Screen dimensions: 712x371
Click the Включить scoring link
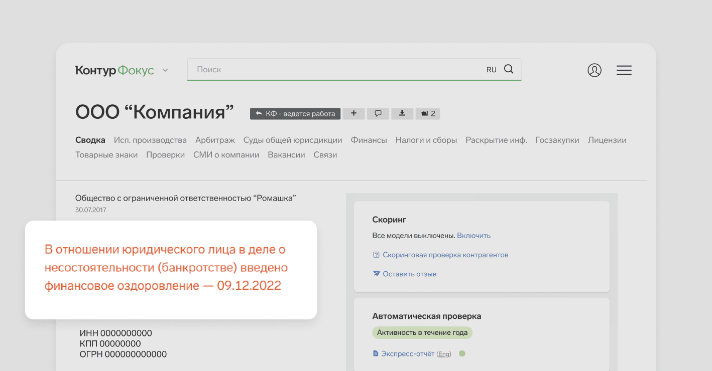[x=473, y=236]
